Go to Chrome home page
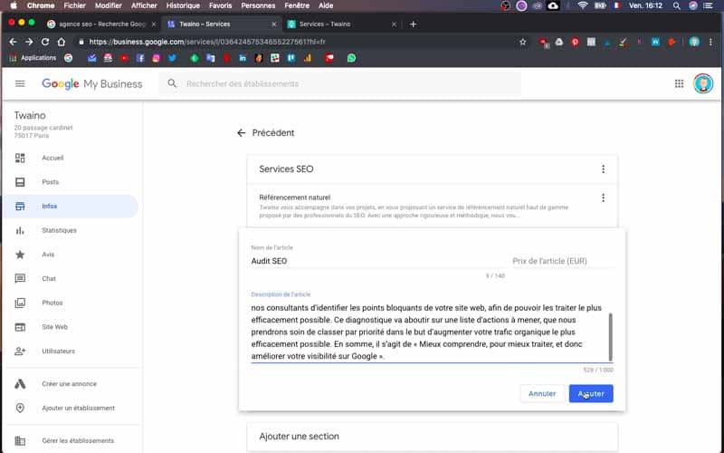The width and height of the screenshot is (724, 453). (61, 42)
